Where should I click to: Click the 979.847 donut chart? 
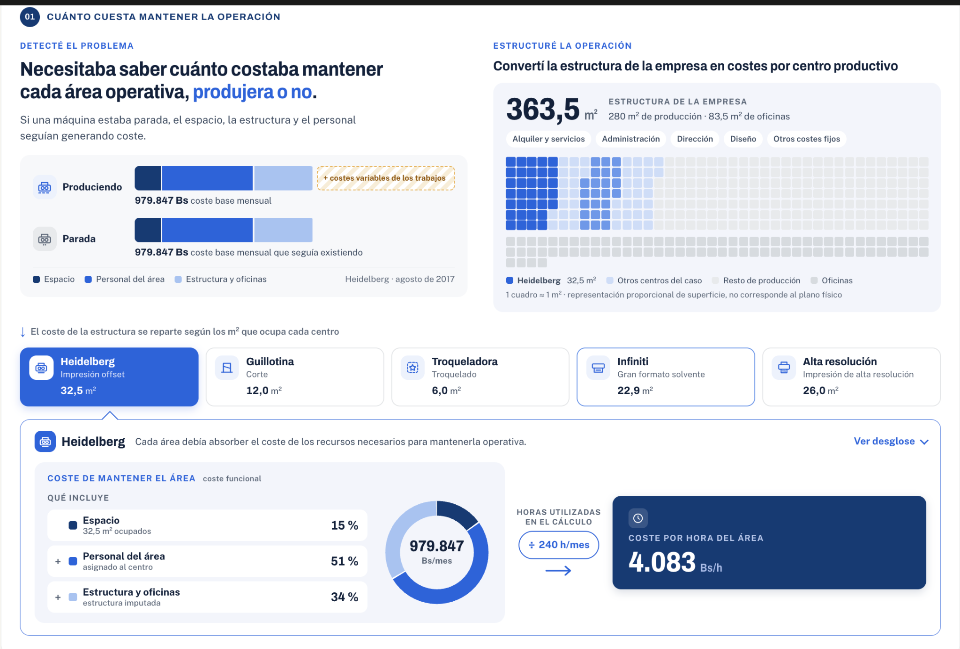[437, 553]
